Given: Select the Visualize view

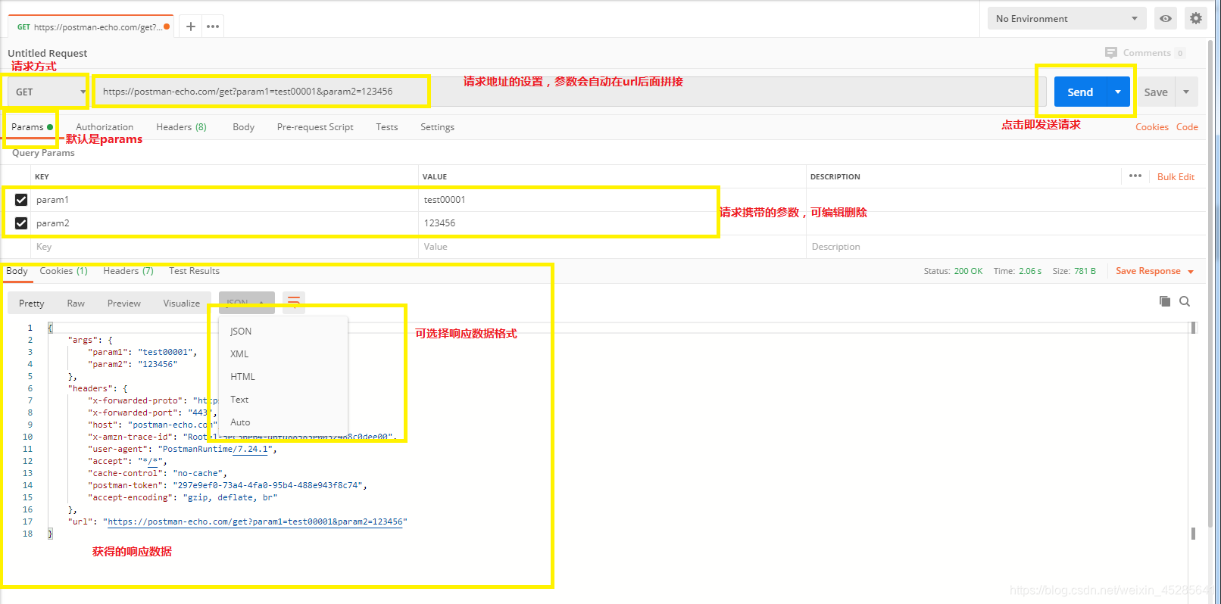Looking at the screenshot, I should pyautogui.click(x=182, y=303).
